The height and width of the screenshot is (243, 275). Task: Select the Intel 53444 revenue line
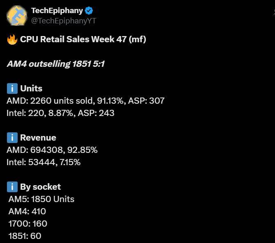coord(43,162)
